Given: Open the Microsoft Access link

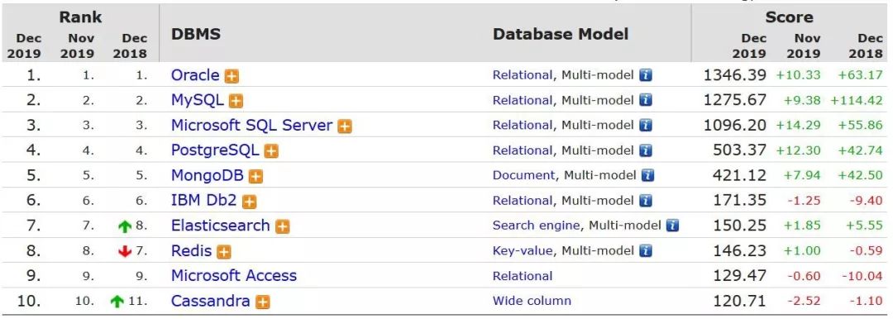Looking at the screenshot, I should (234, 276).
